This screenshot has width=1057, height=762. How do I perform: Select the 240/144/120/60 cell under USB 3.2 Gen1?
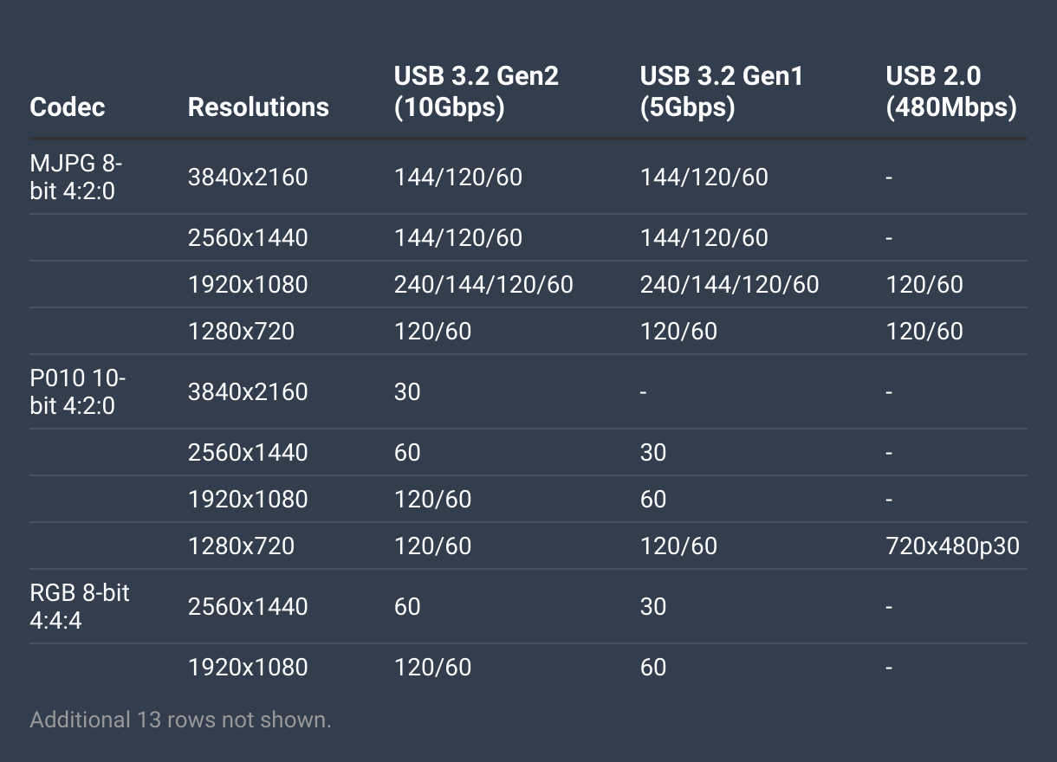pyautogui.click(x=729, y=285)
